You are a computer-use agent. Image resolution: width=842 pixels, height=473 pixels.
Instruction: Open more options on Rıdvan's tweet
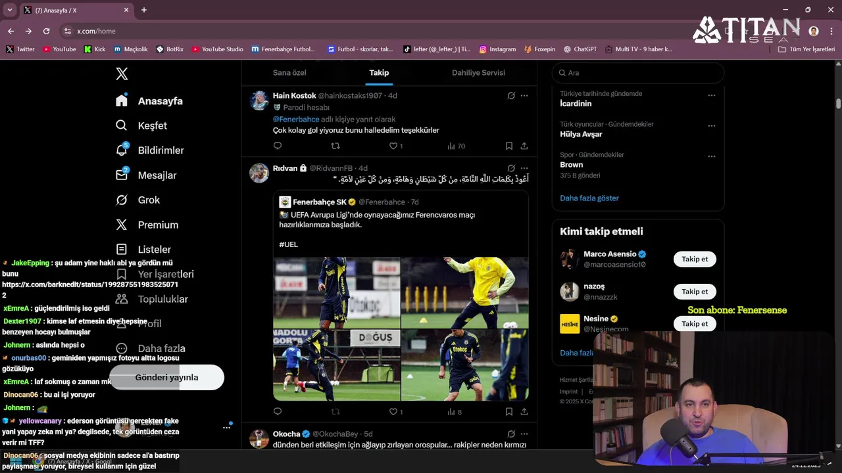pos(524,168)
